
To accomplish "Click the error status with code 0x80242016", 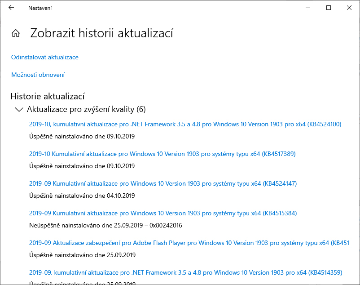I will coord(105,225).
